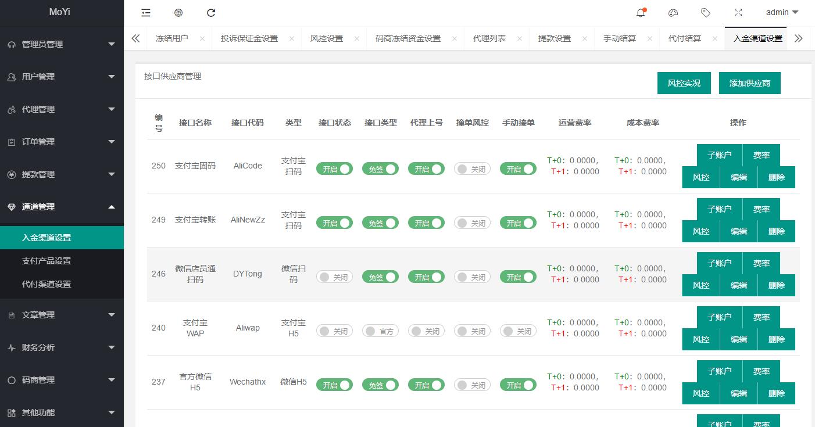Enable 手动接单 for 支付宝WAP row
Viewport: 815px width, 427px height.
(518, 331)
